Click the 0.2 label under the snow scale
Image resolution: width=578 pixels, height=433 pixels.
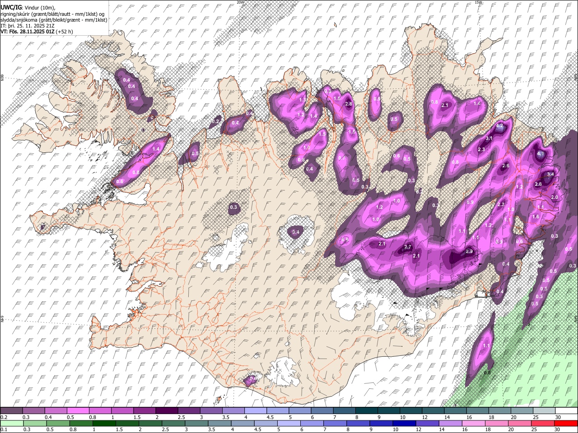pos(4,417)
